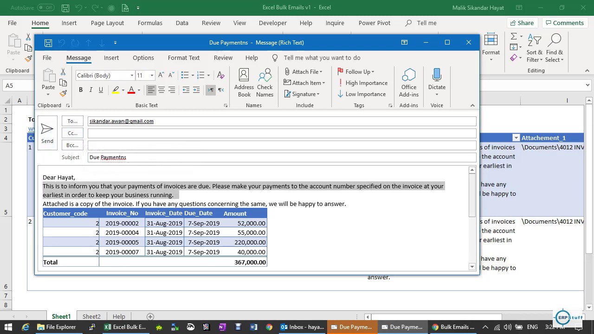
Task: Open Excel AutoSum icon
Action: [514, 36]
